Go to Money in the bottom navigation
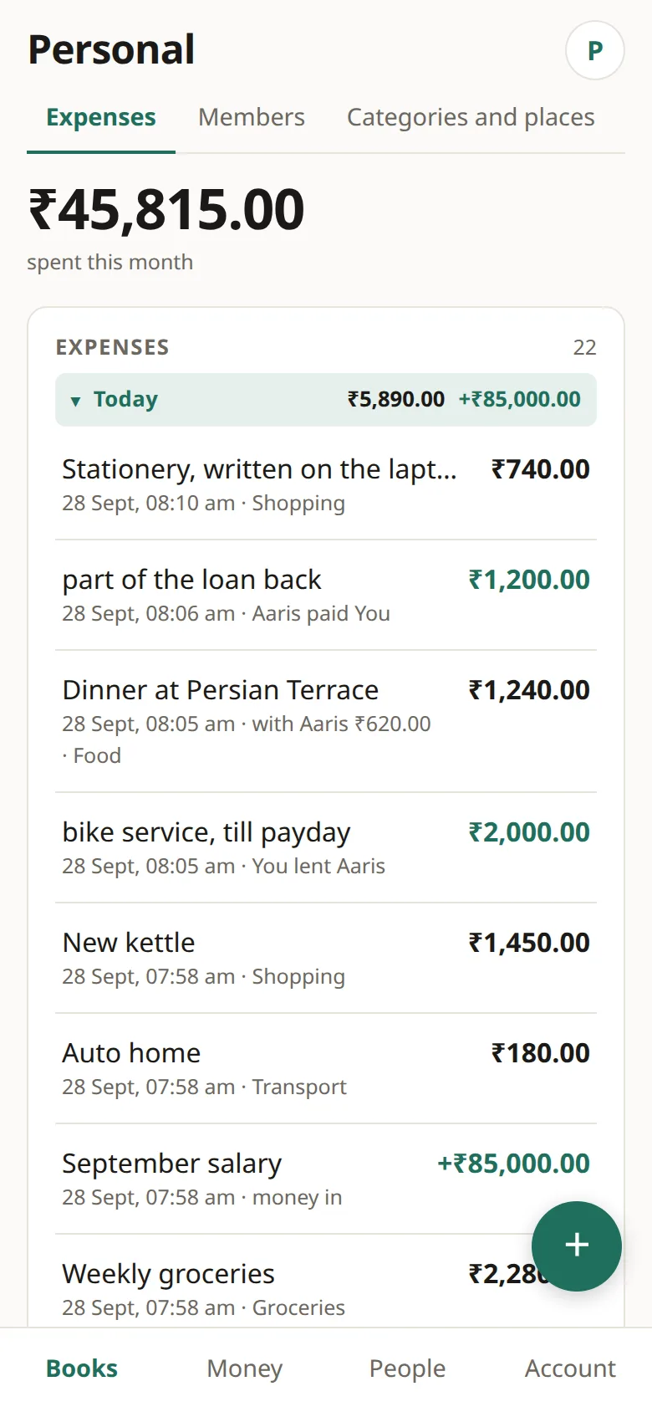This screenshot has width=652, height=1412. [x=244, y=1369]
